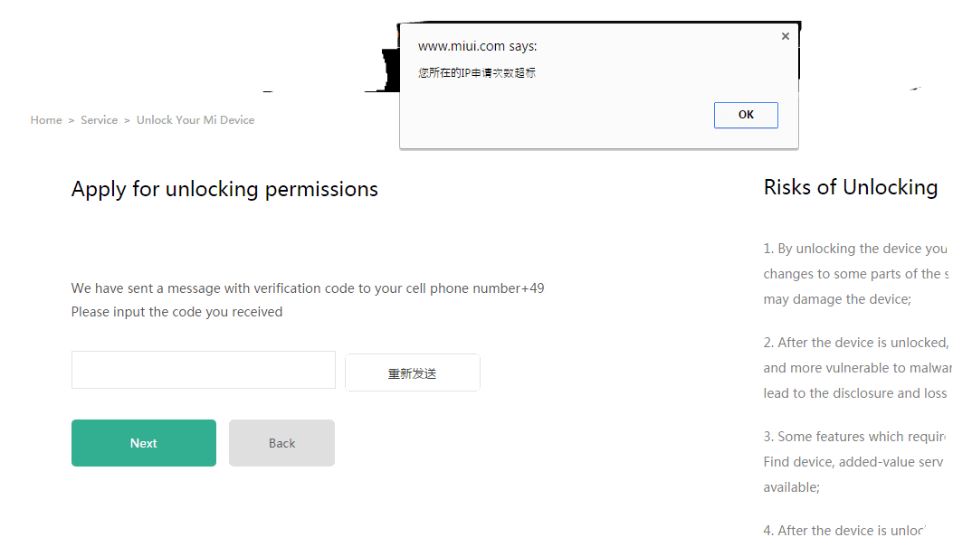Screen dimensions: 953x547
Task: Click the 重新发送 resend code button
Action: [412, 373]
